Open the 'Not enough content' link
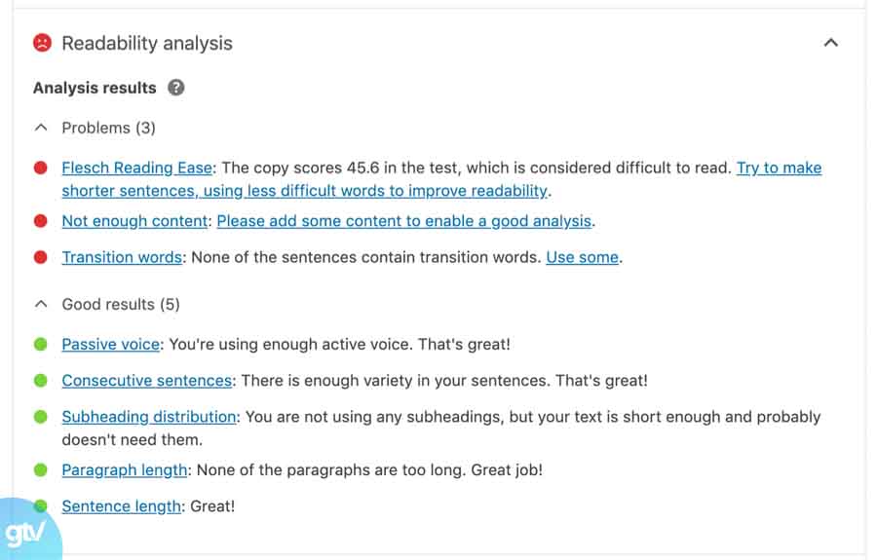 (x=134, y=221)
